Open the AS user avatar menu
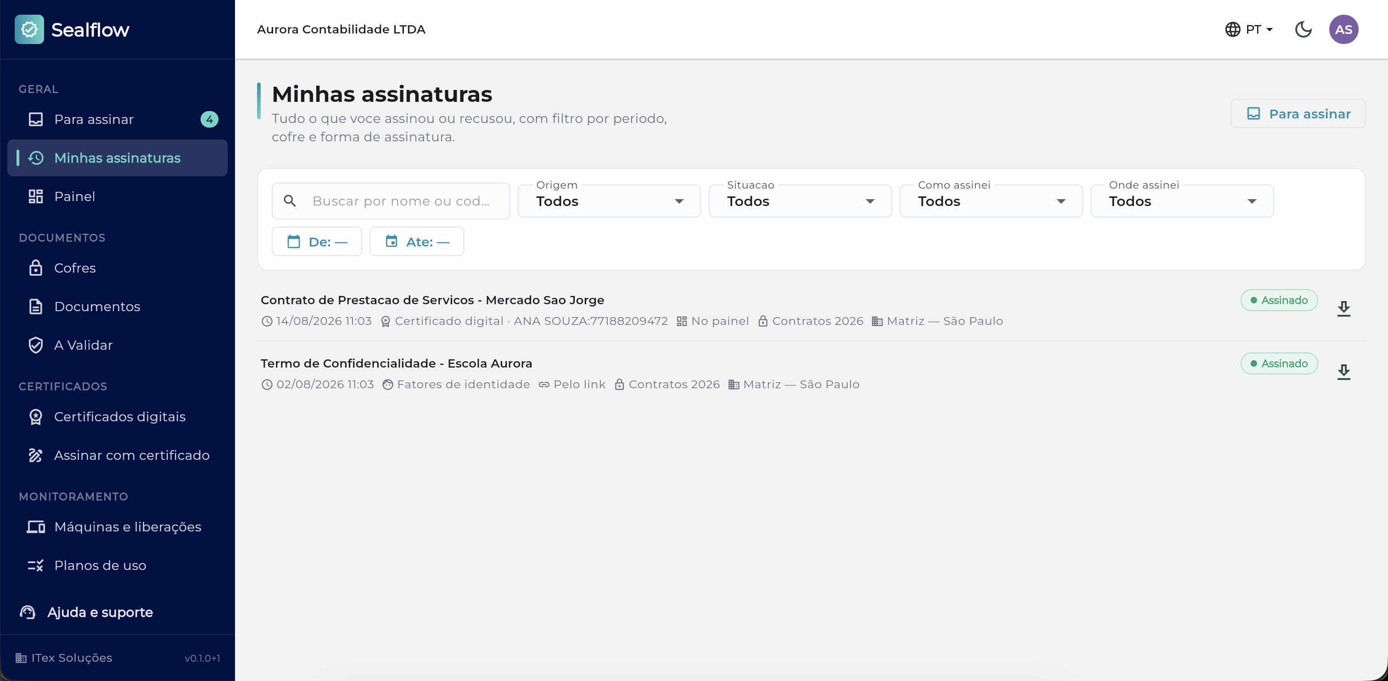Screen dimensions: 1388x681 click(1343, 29)
